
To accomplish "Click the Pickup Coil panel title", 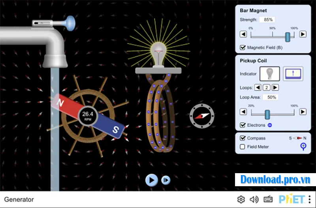I will pyautogui.click(x=253, y=61).
